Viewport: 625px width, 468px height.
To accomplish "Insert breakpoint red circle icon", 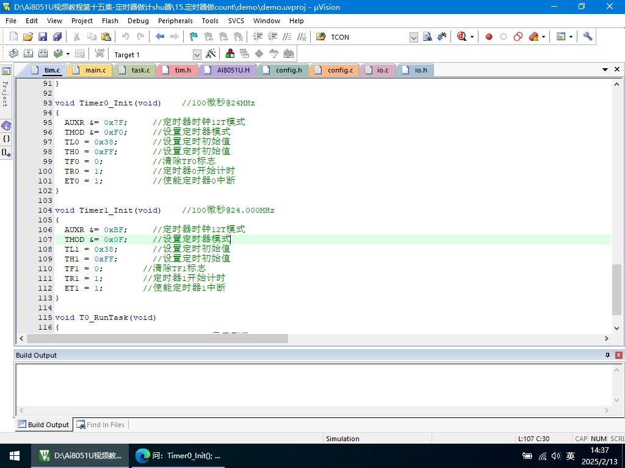I will click(489, 37).
